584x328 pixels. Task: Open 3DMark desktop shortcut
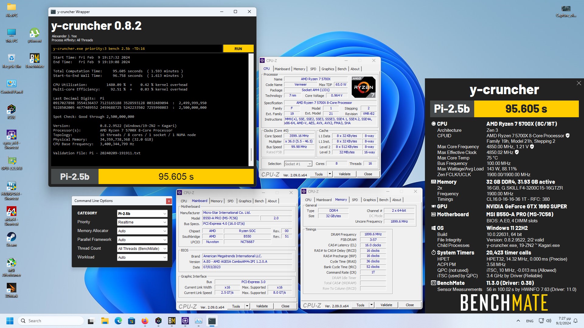[12, 290]
